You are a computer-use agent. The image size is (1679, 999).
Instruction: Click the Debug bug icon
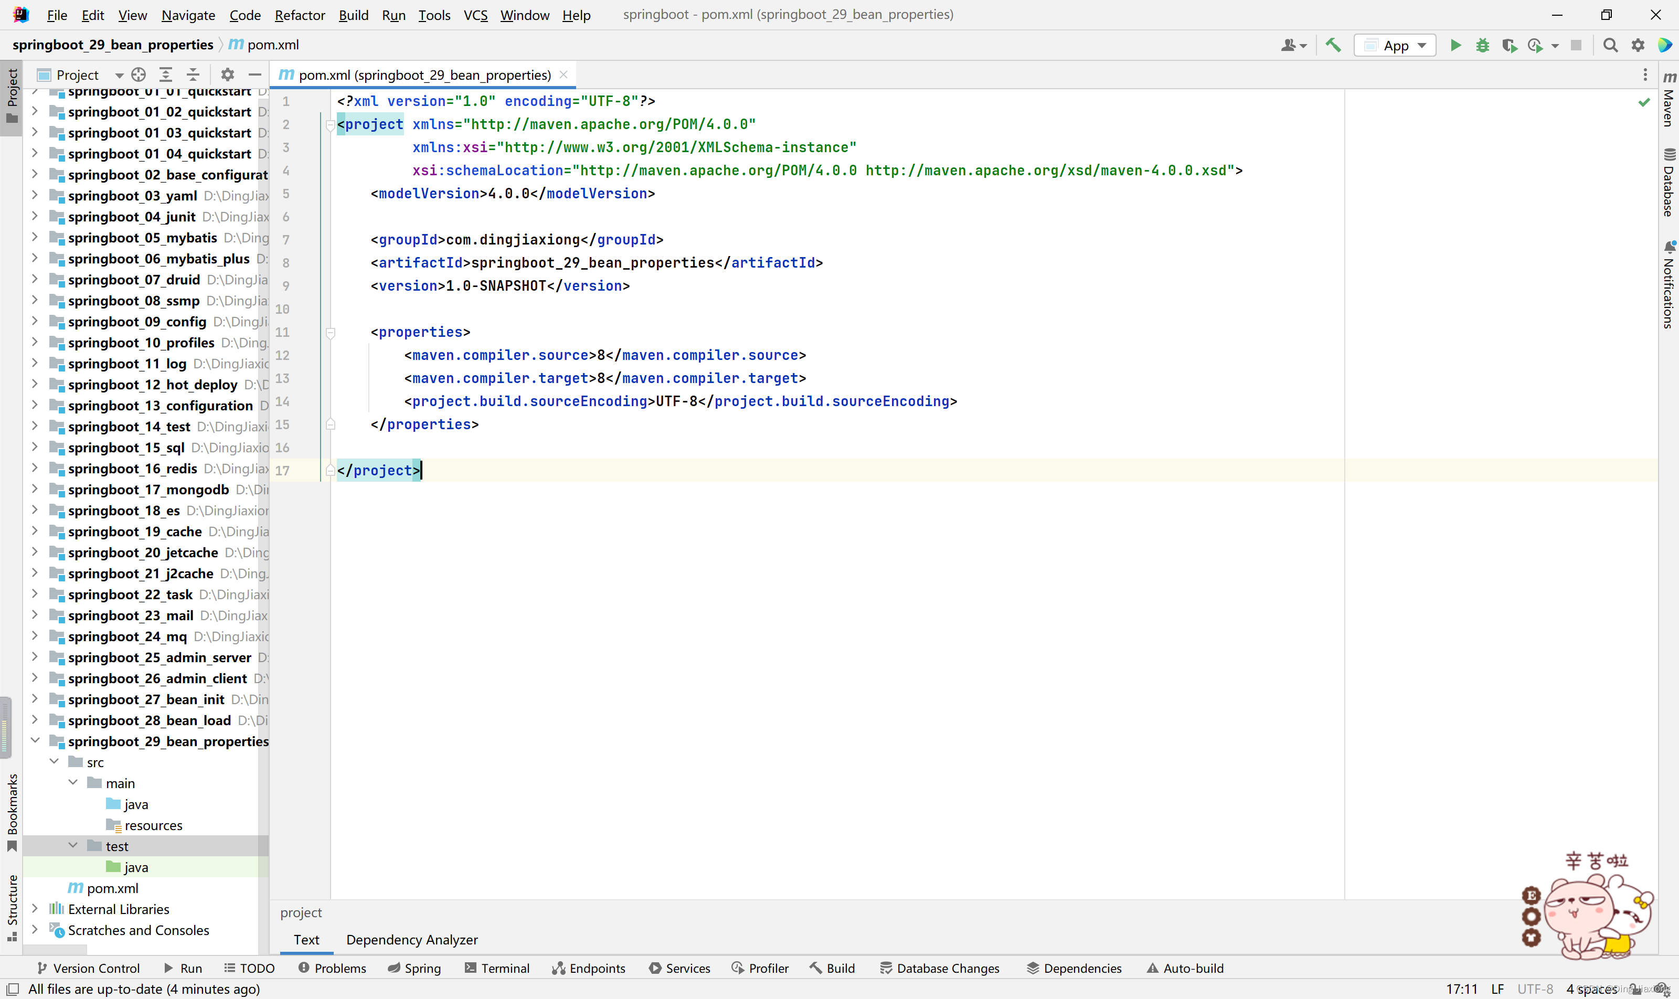(1482, 45)
